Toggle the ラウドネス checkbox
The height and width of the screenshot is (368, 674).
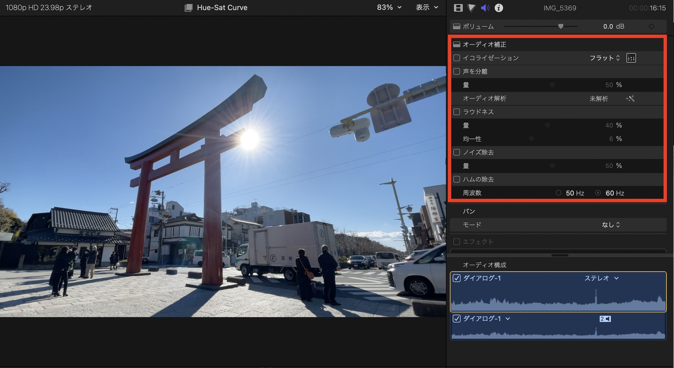pyautogui.click(x=457, y=112)
